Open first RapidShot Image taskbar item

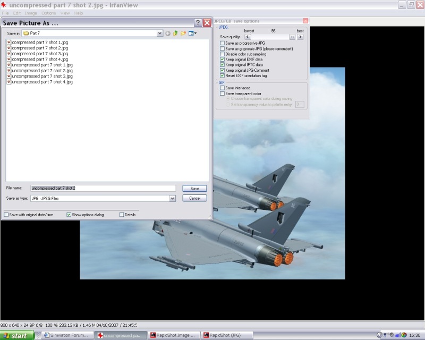click(x=173, y=335)
